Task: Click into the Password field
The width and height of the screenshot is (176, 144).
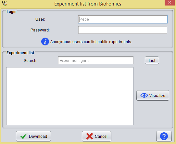Action: (123, 30)
